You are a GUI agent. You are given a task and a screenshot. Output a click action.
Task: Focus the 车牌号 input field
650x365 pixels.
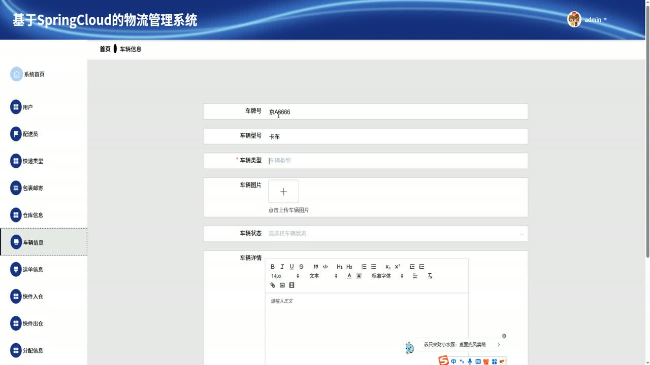point(396,112)
